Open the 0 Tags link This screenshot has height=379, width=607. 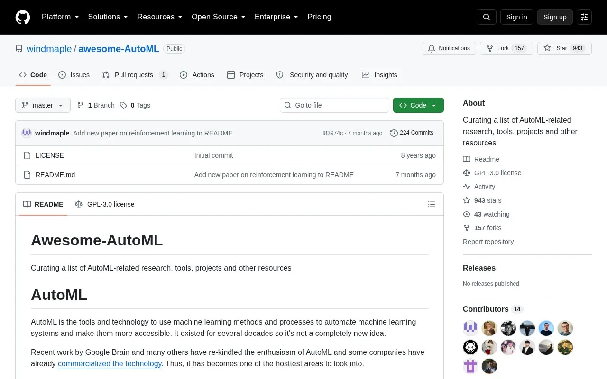135,105
